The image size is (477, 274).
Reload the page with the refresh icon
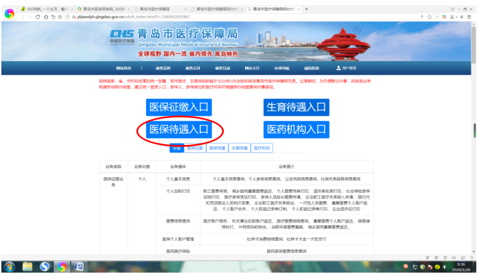click(38, 16)
